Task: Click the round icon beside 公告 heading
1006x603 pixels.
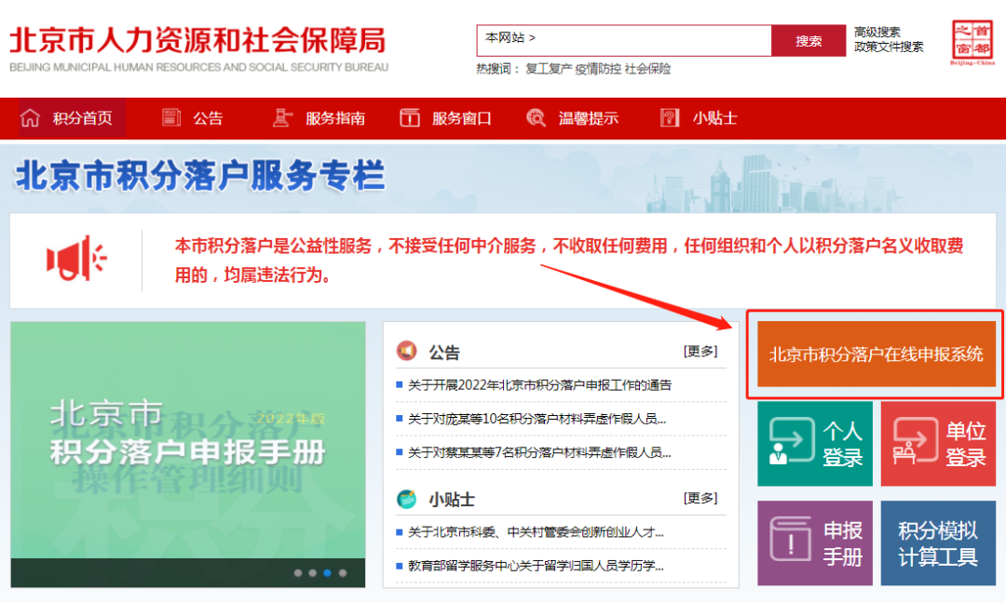Action: click(x=407, y=351)
